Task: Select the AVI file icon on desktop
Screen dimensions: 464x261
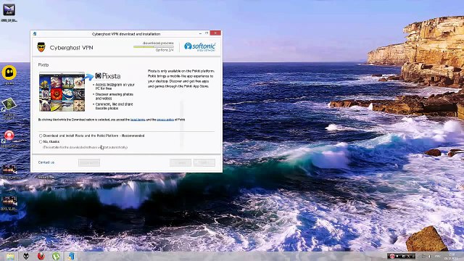Action: (x=9, y=9)
